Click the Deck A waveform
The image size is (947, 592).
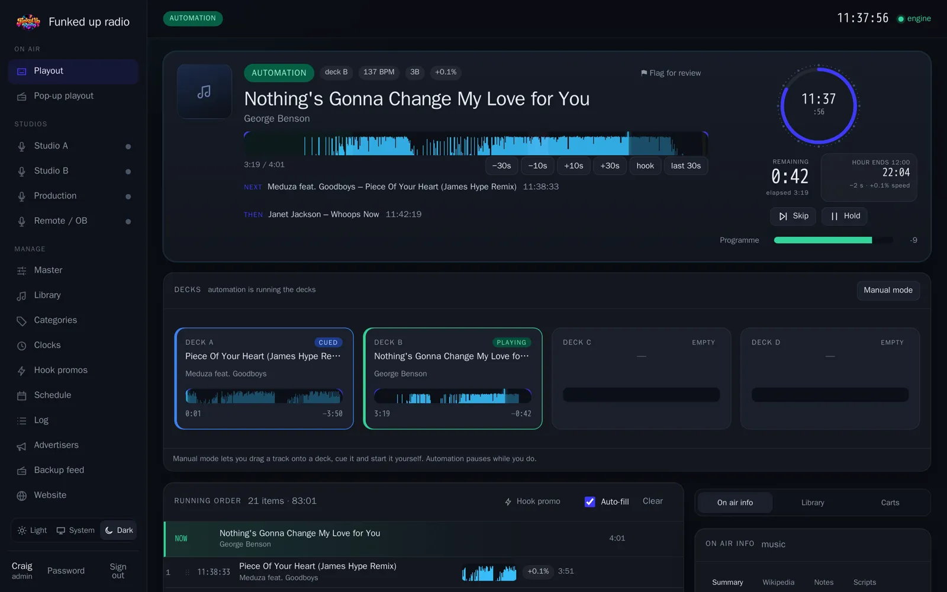point(264,396)
